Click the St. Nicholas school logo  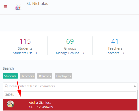(x=18, y=7)
